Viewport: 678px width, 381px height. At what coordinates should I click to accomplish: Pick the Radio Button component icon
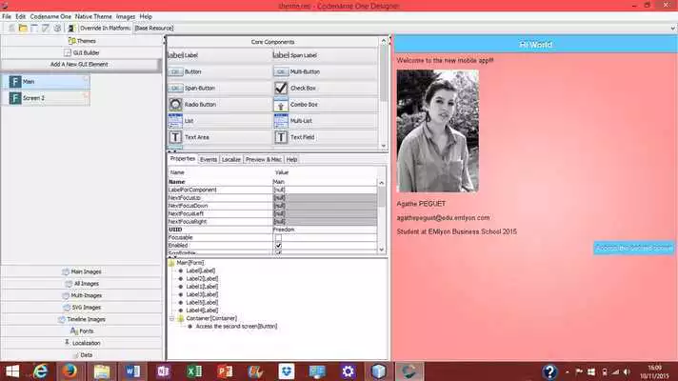tap(176, 105)
